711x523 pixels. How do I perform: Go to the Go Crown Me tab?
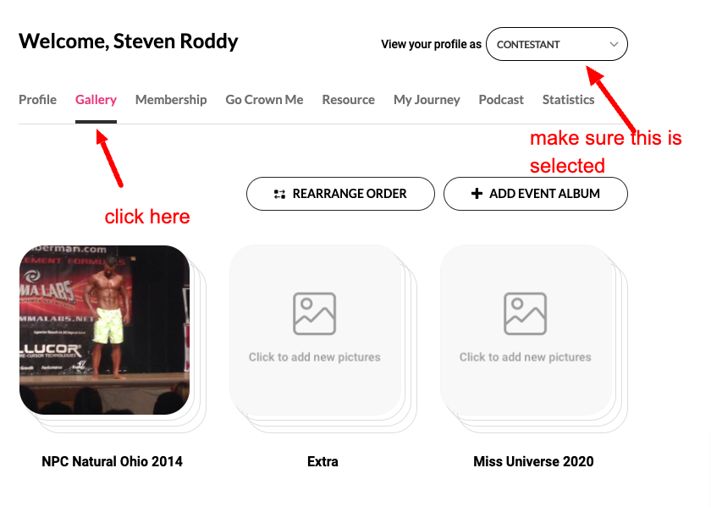[x=264, y=100]
